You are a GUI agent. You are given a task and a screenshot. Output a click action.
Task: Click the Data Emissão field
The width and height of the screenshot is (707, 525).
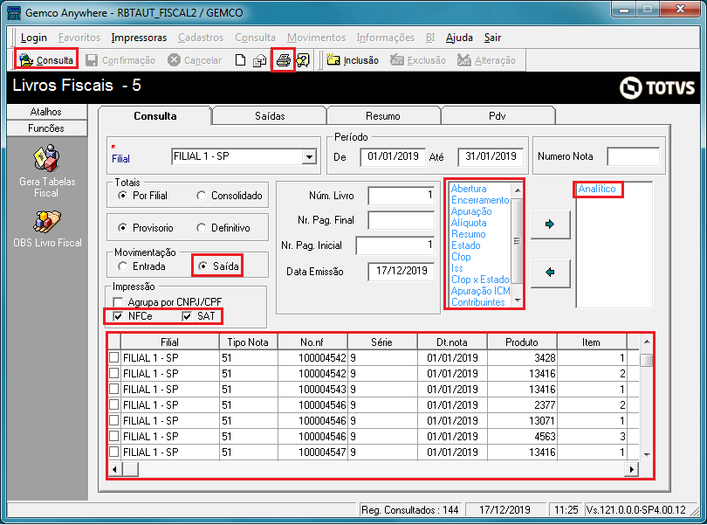[401, 271]
